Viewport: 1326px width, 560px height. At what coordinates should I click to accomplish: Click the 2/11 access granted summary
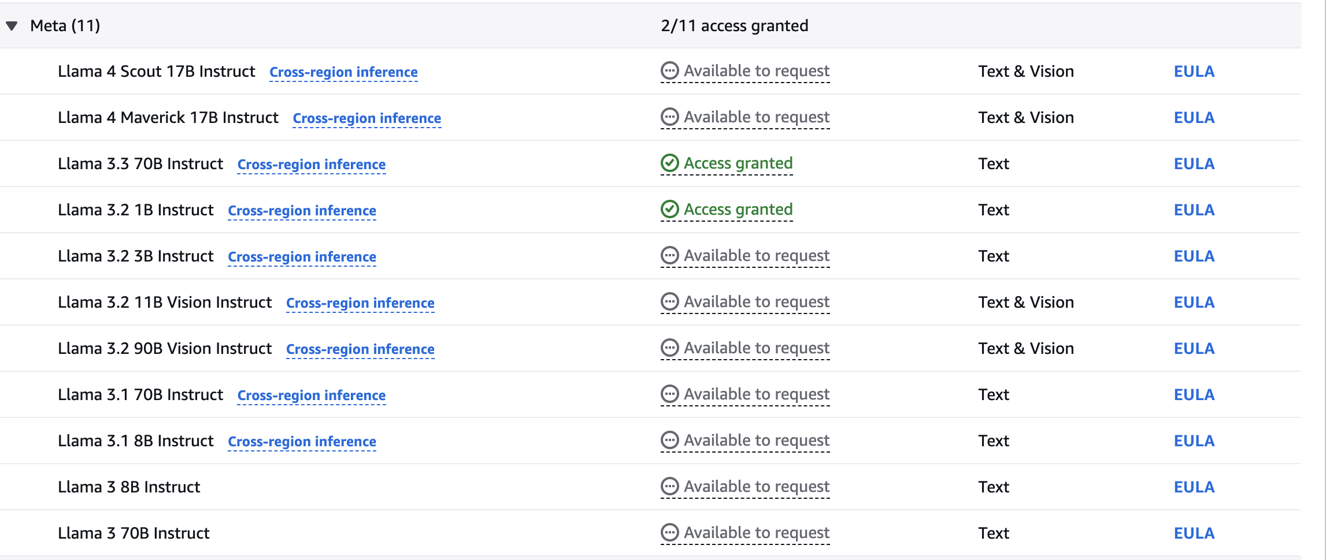pyautogui.click(x=735, y=26)
